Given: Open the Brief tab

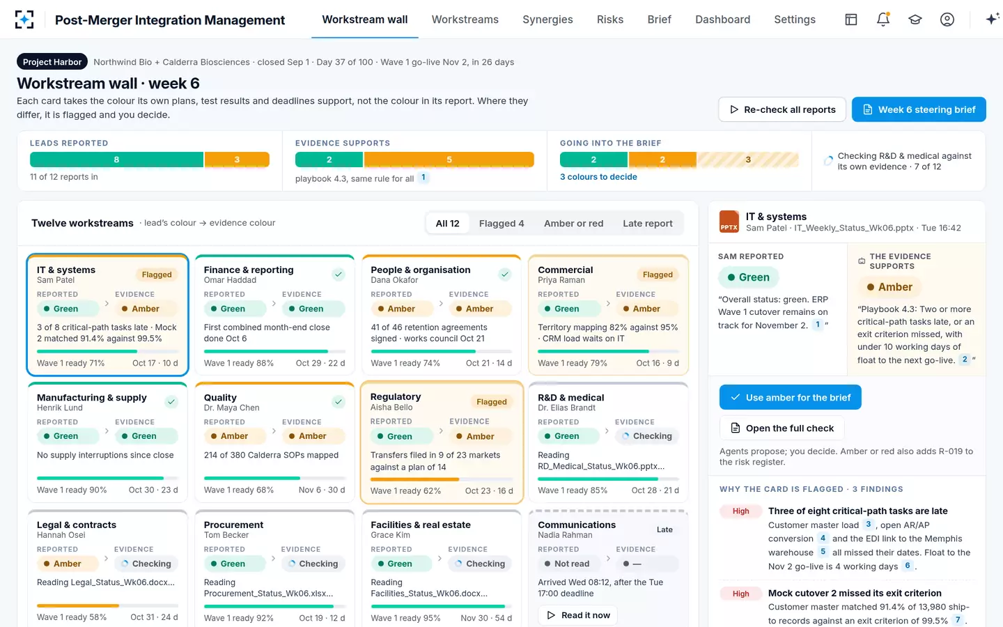Looking at the screenshot, I should click(x=660, y=20).
